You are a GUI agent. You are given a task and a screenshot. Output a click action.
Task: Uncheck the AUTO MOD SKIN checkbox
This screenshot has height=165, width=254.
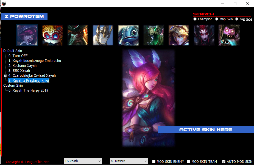click(x=224, y=162)
